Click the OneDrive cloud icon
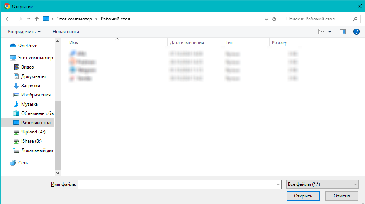The height and width of the screenshot is (204, 365). pyautogui.click(x=13, y=46)
